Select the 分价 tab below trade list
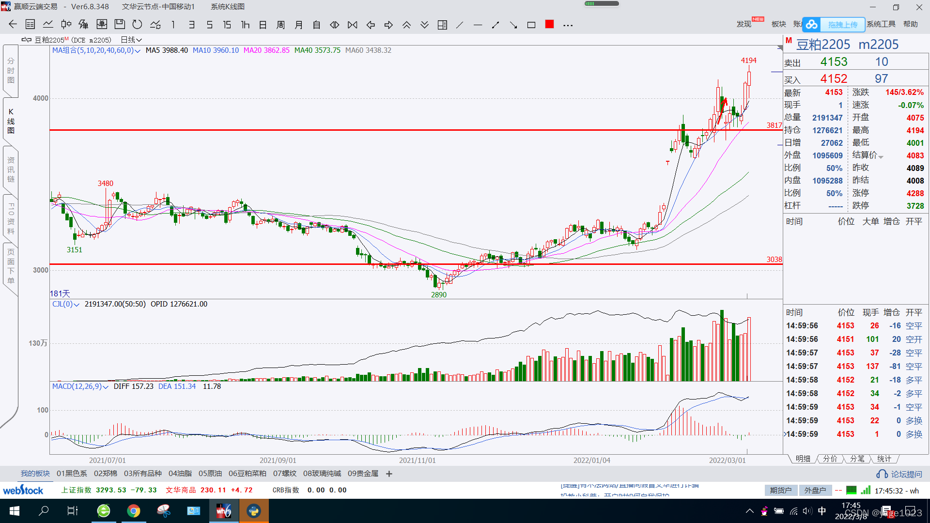The height and width of the screenshot is (523, 930). click(x=830, y=459)
